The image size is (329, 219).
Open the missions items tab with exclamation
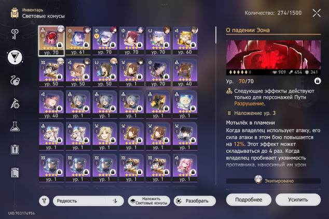tap(15, 150)
